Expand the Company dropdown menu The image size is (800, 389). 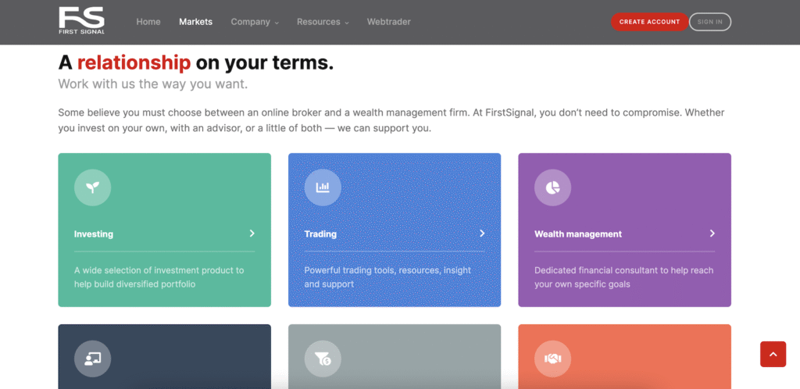point(255,22)
